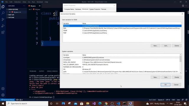Open the Manage gear icon
Image resolution: width=189 pixels, height=106 pixels.
(x=3, y=95)
